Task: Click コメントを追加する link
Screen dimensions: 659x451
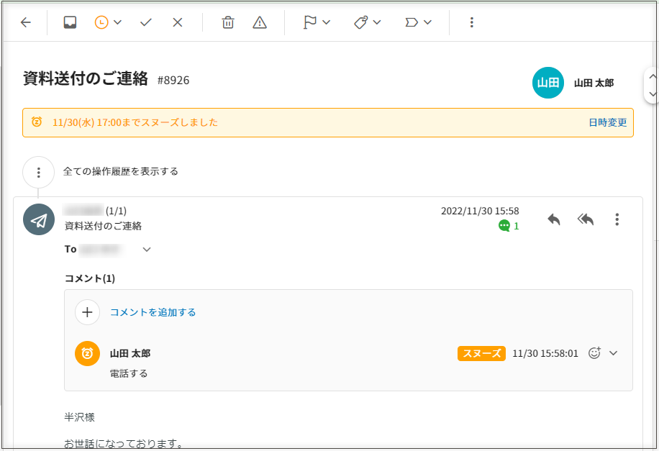Action: pyautogui.click(x=153, y=312)
